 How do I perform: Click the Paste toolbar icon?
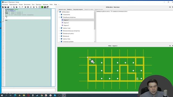tap(16, 7)
